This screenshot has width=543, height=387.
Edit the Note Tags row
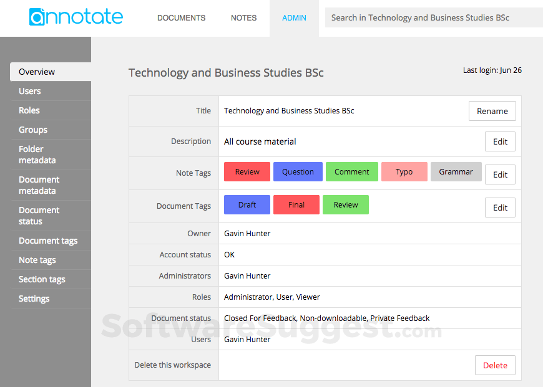click(x=500, y=174)
